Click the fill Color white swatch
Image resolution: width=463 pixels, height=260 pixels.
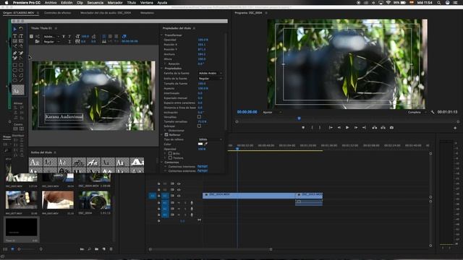(x=200, y=144)
